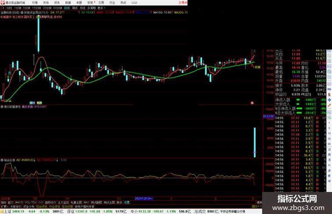Open the 热点 menu
Screen dimensions: 332x214
(123, 2)
